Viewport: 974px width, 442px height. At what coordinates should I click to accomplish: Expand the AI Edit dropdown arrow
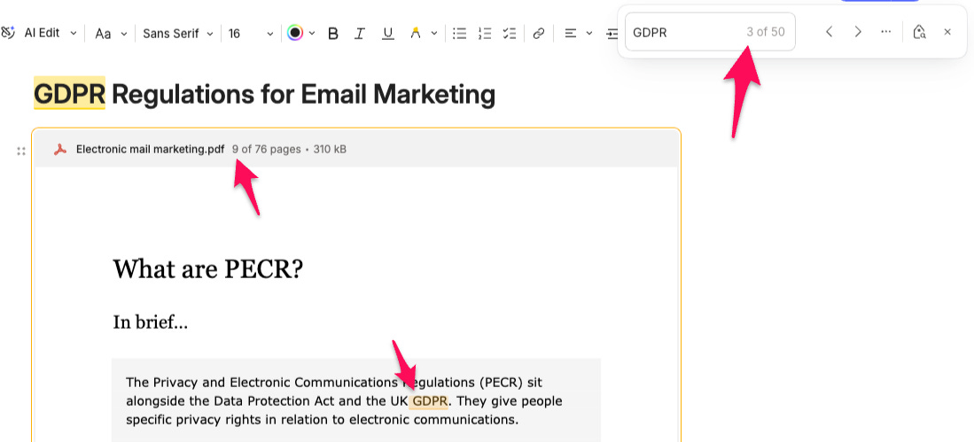tap(74, 33)
